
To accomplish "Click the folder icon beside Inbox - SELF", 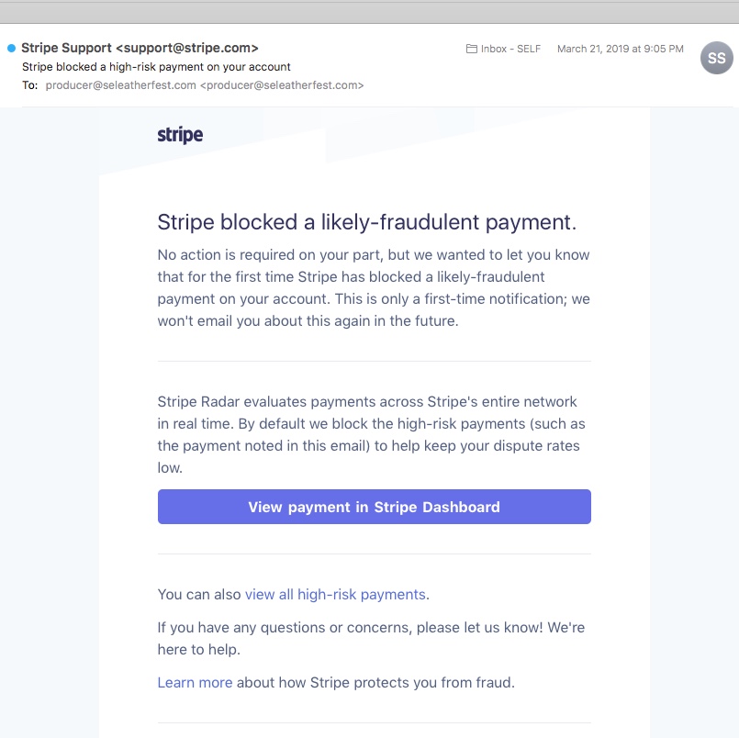I will coord(472,49).
